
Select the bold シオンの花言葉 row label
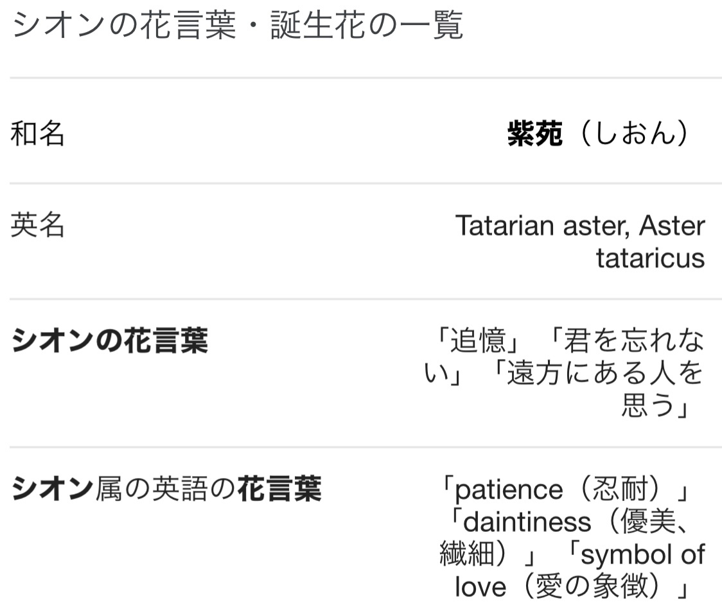pos(110,342)
